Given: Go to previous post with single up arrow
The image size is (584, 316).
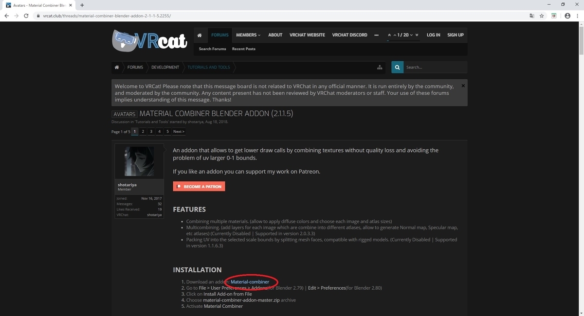Looking at the screenshot, I should [x=395, y=35].
